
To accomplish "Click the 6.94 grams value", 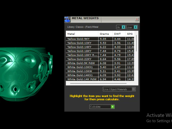I will point(103,79).
